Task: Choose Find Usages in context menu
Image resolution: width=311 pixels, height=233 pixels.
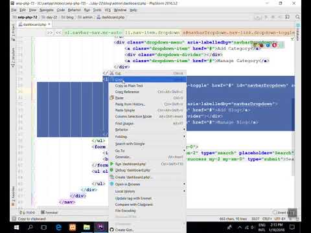Action: coord(148,123)
